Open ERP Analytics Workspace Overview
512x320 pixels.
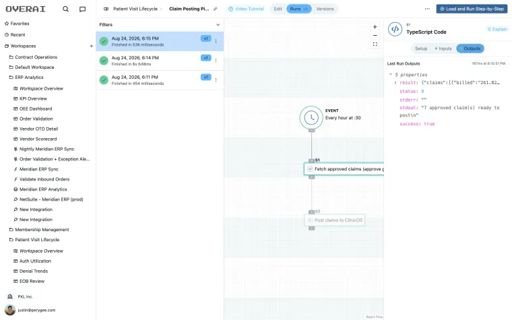coord(38,88)
